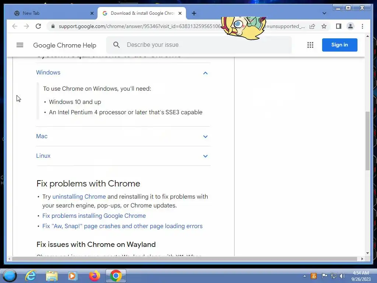Image resolution: width=377 pixels, height=283 pixels.
Task: Click the Windows section heading
Action: point(48,73)
